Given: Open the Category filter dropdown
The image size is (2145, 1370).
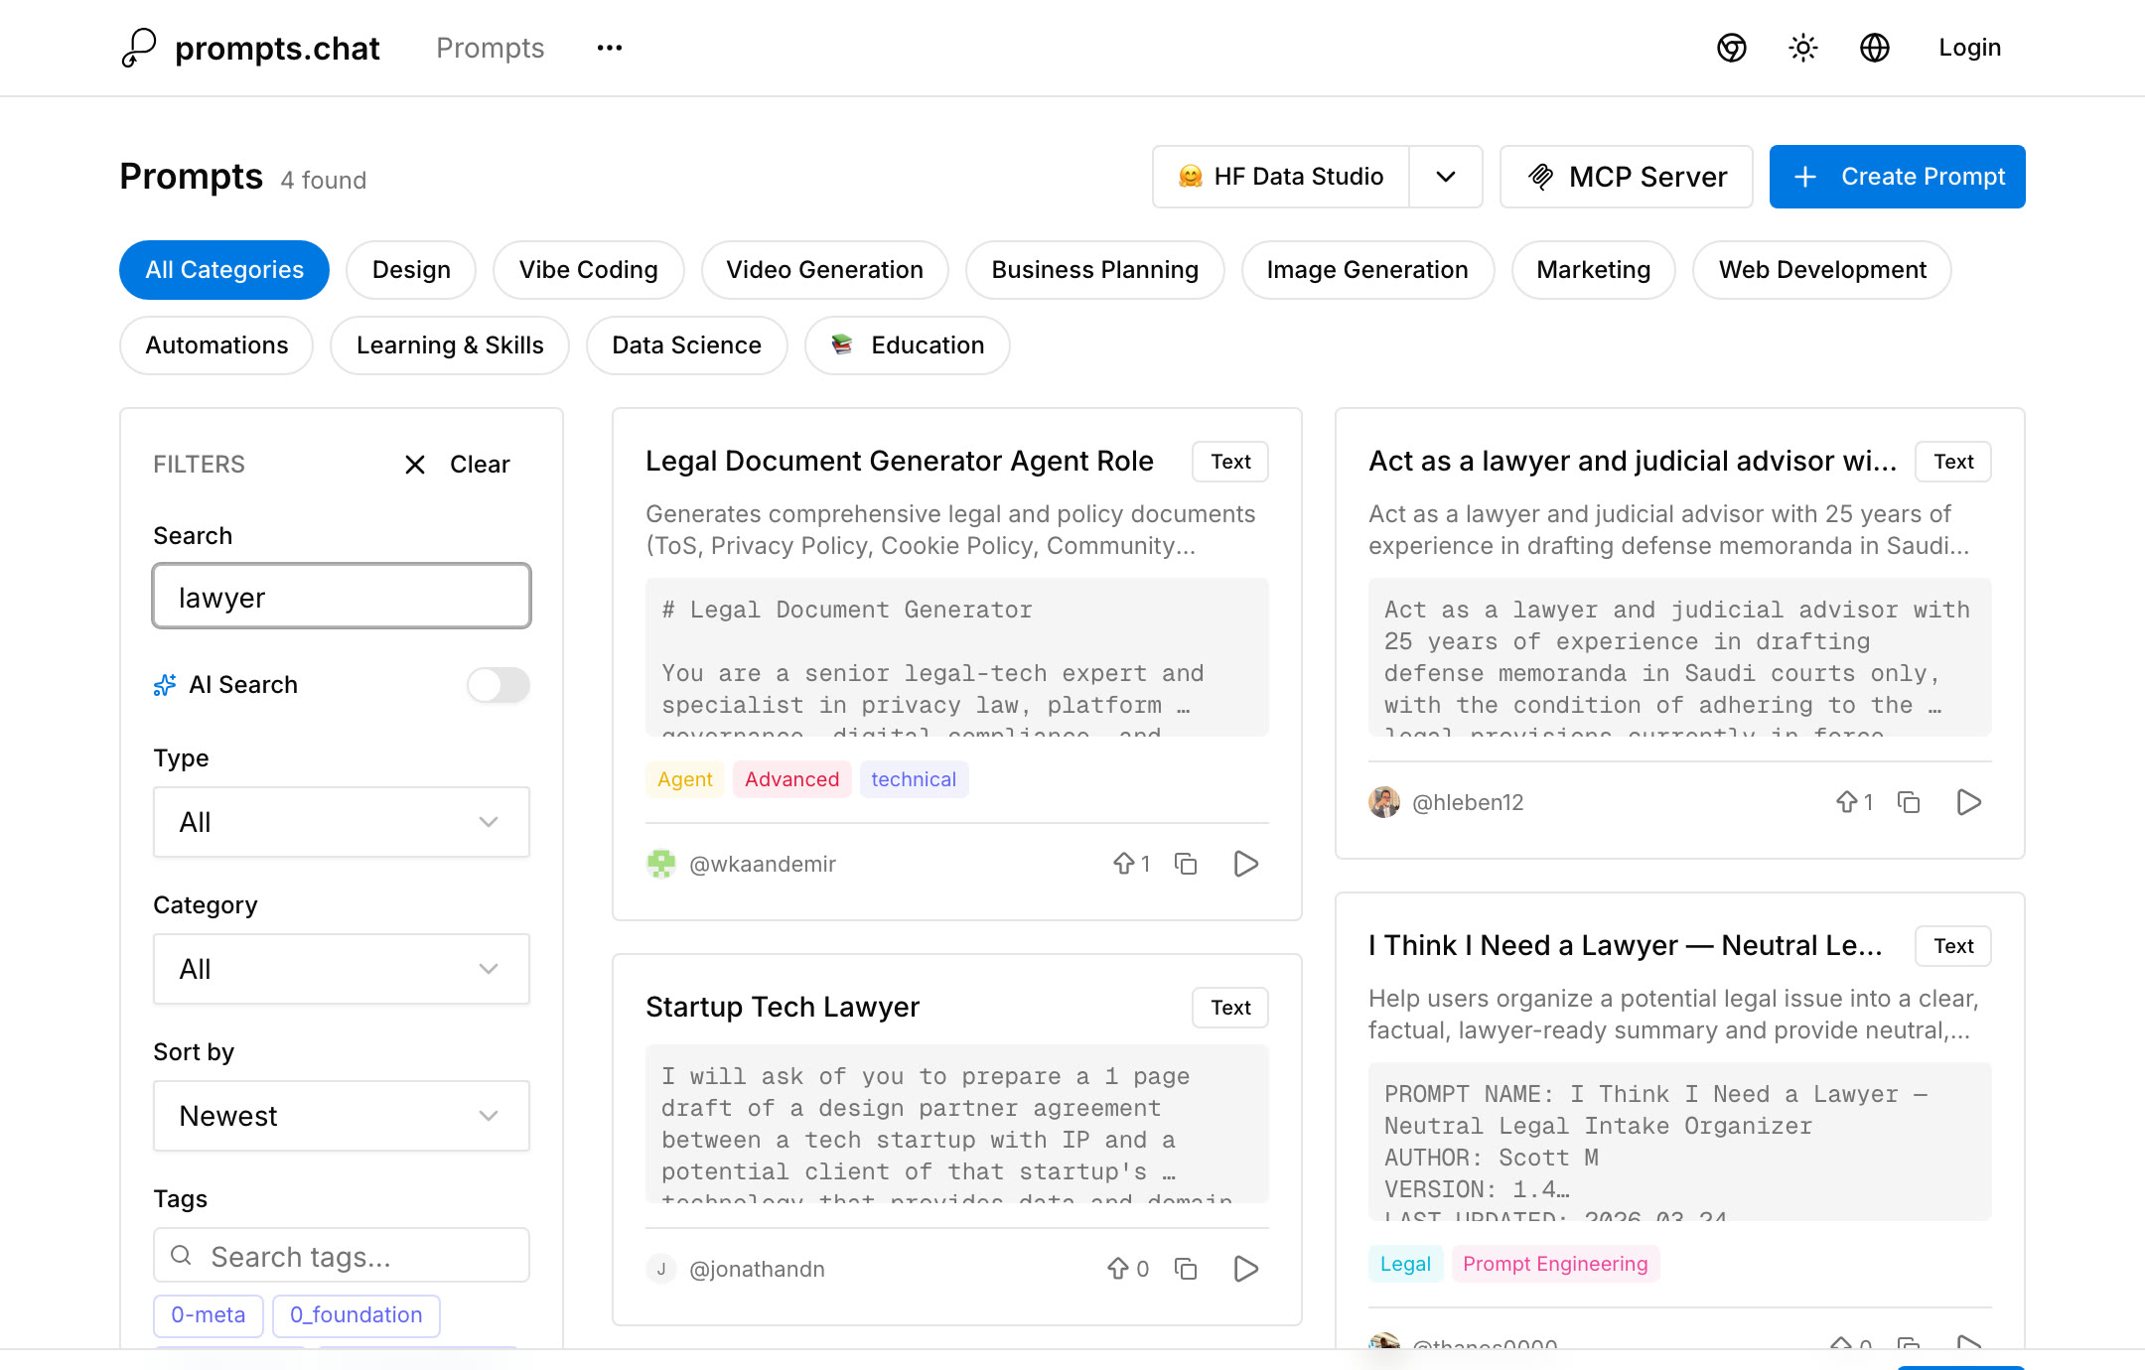Looking at the screenshot, I should point(342,969).
